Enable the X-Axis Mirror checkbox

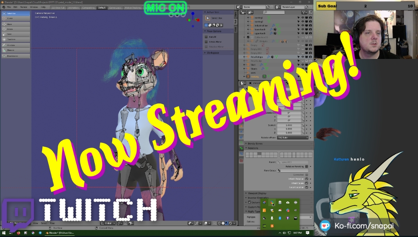click(206, 42)
